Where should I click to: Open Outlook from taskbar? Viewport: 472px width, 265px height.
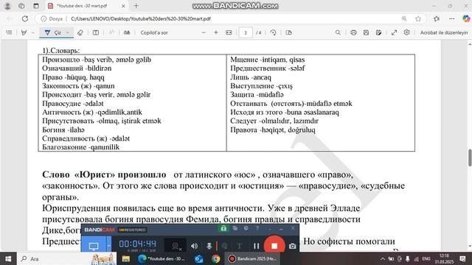(199, 258)
